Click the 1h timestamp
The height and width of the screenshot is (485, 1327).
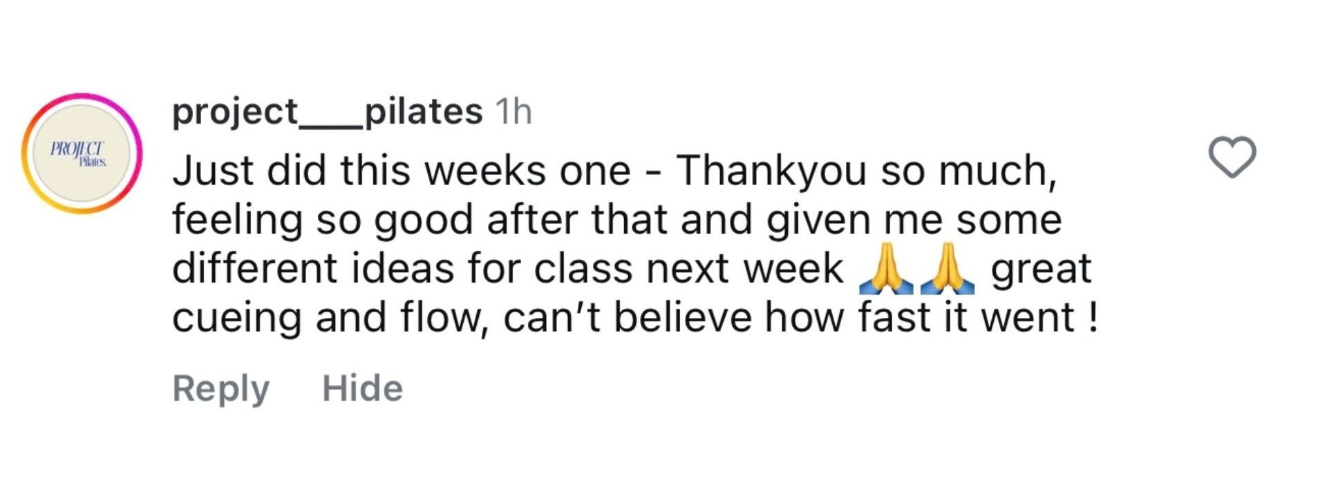pos(514,111)
